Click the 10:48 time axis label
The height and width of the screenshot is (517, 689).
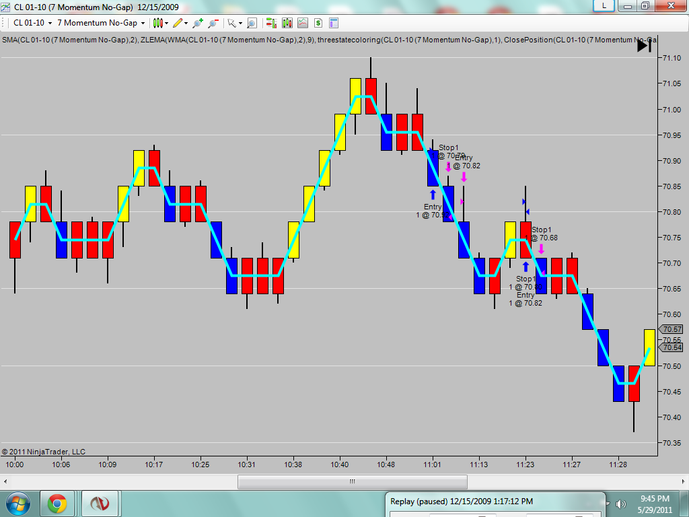(x=386, y=464)
